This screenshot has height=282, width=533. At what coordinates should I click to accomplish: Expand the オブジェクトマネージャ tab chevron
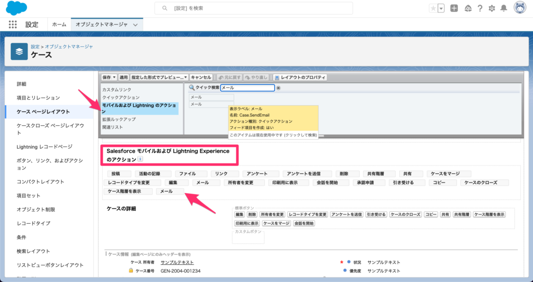click(135, 25)
